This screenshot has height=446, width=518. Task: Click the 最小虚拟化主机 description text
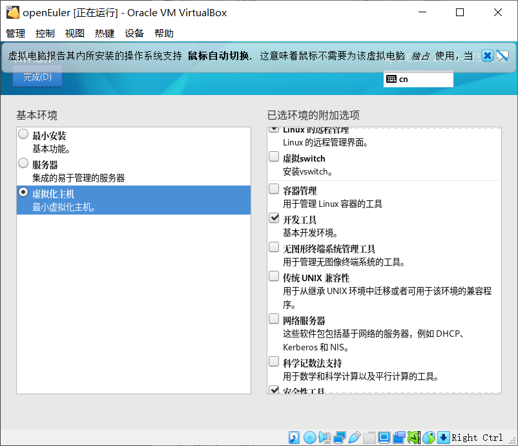coord(64,207)
